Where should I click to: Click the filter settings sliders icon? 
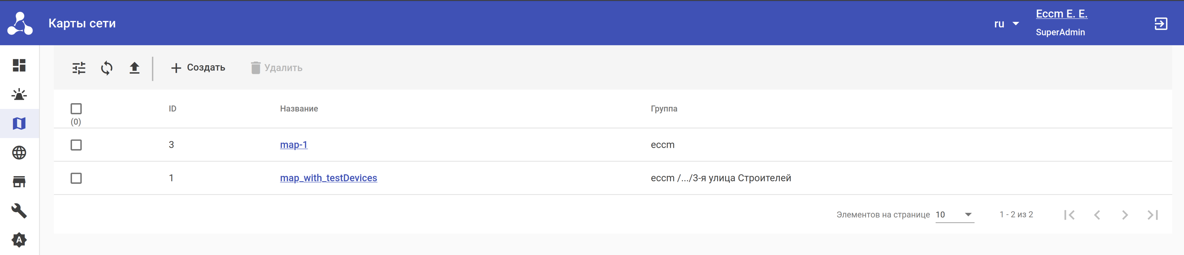point(79,68)
